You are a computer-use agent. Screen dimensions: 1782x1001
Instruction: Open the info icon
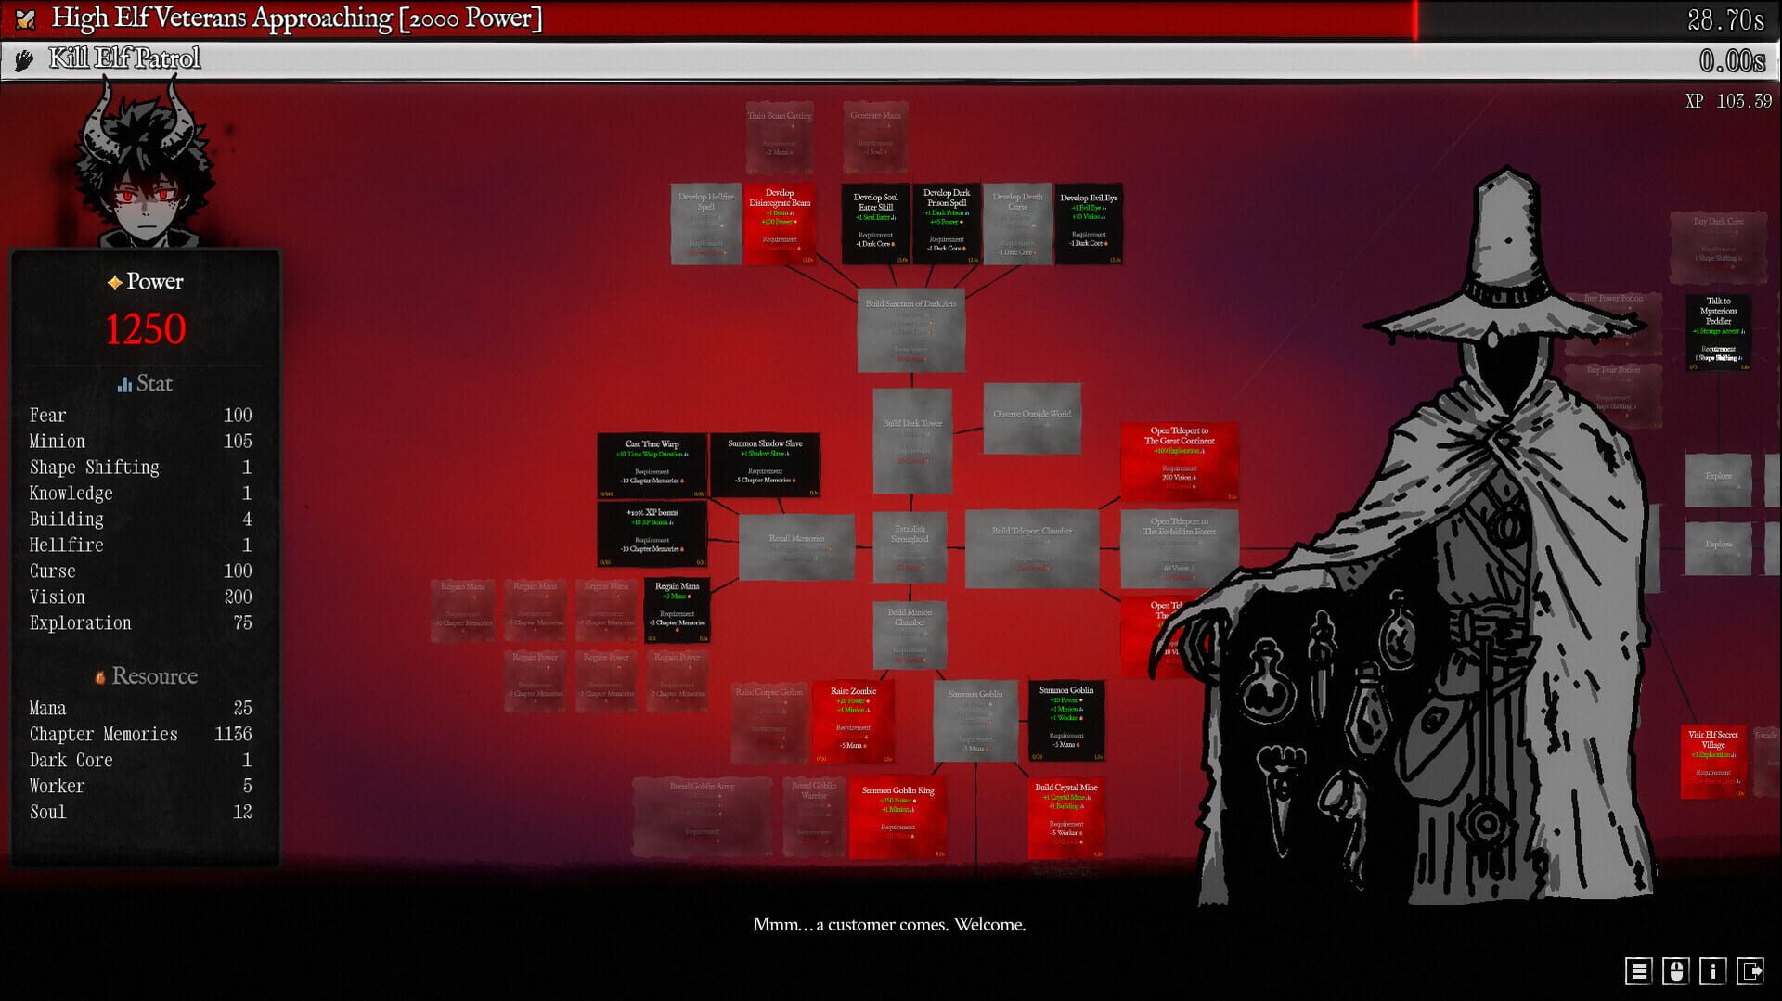tap(1712, 971)
